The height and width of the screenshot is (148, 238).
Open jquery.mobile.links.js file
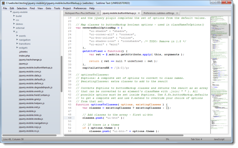(30, 115)
